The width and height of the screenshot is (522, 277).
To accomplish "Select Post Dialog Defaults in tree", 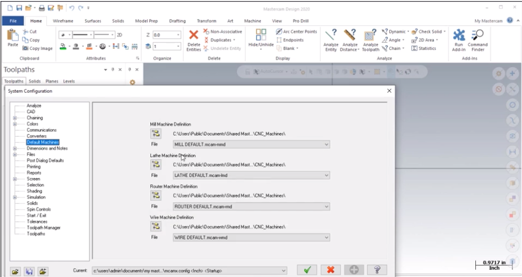I will pyautogui.click(x=45, y=160).
